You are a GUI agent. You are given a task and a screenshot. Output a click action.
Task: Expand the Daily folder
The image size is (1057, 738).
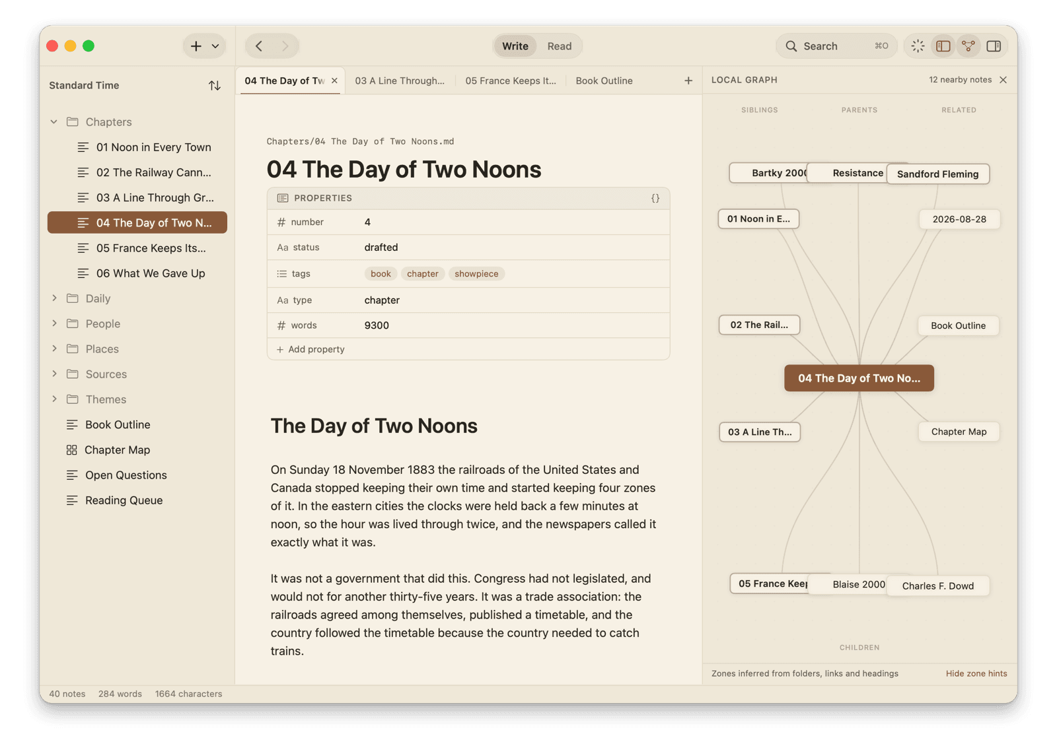pyautogui.click(x=54, y=298)
